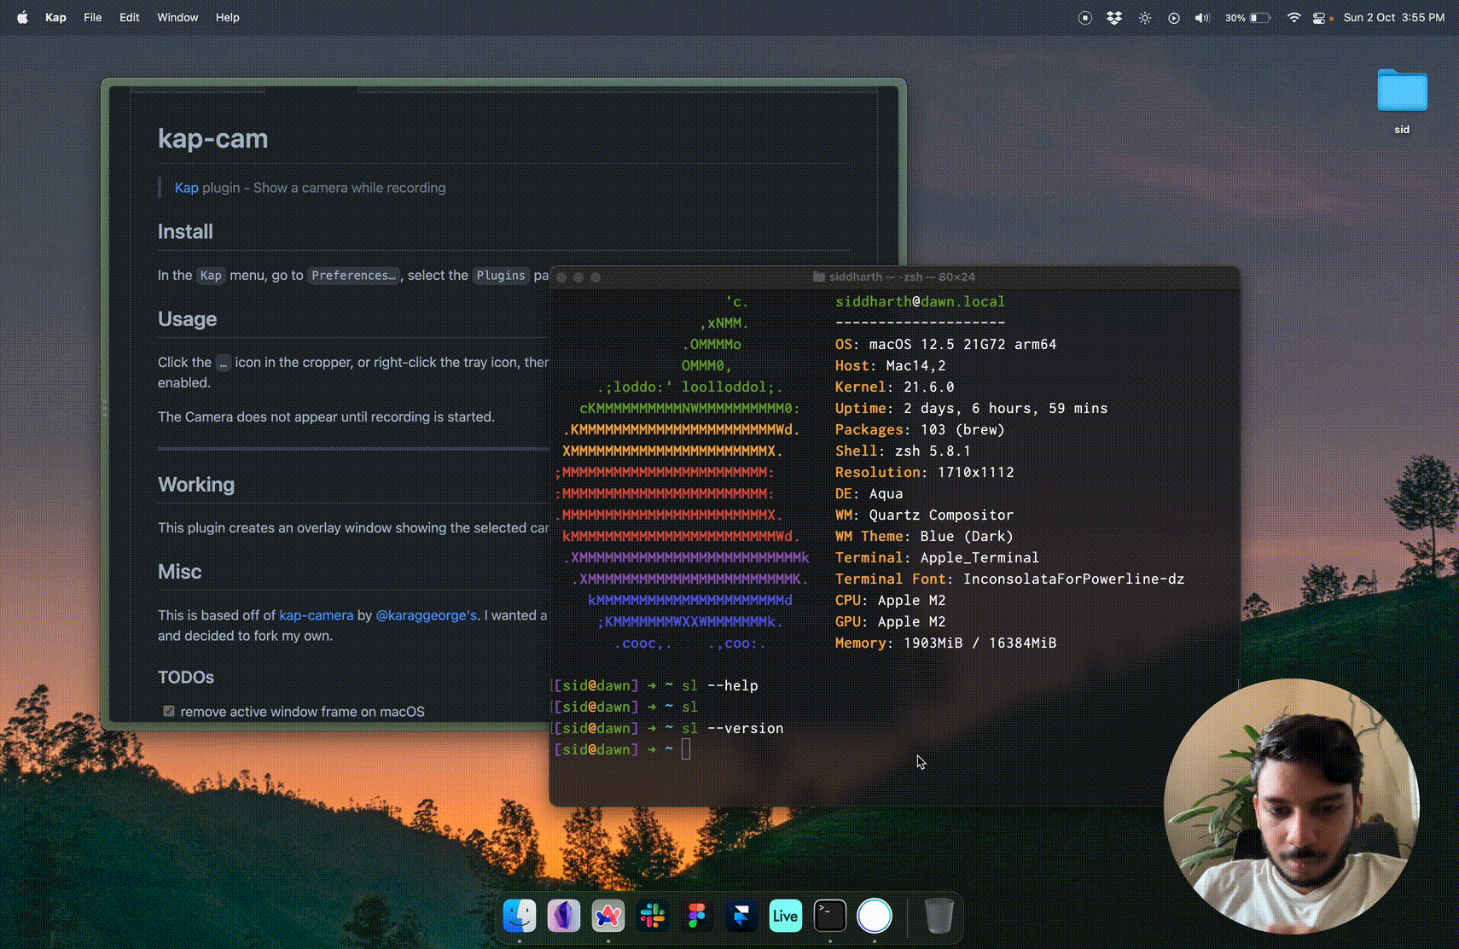Close the Terminal window

click(x=561, y=277)
